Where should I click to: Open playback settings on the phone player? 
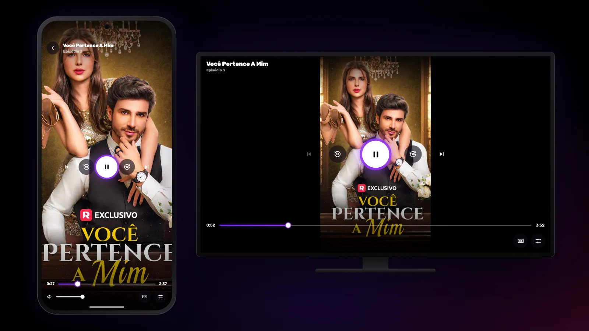[x=161, y=297]
